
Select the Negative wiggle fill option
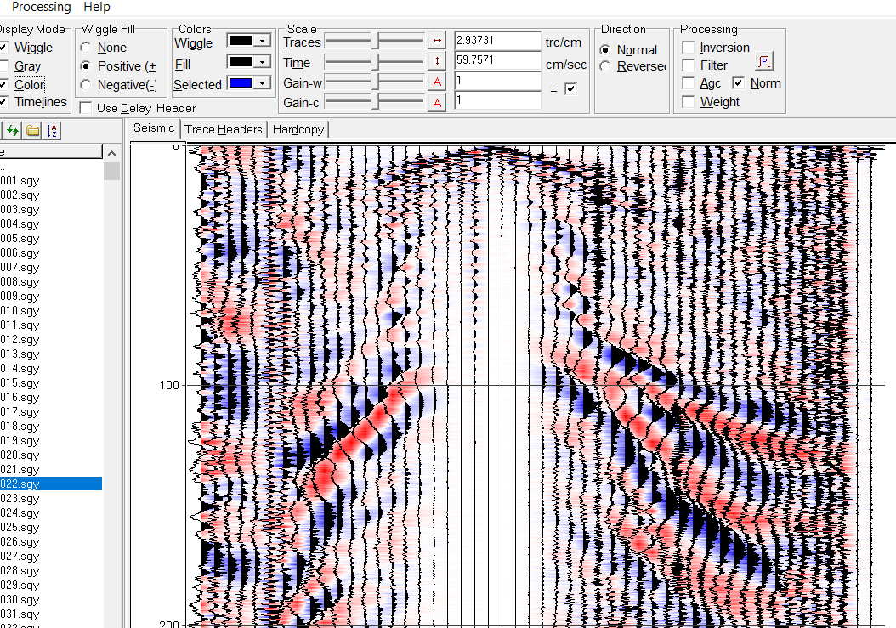coord(86,85)
